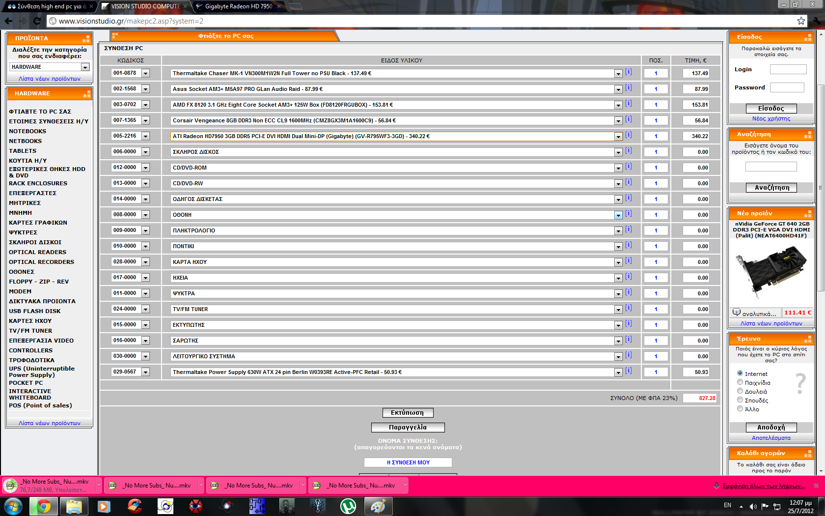This screenshot has height=516, width=825.
Task: Select Internet radio option
Action: (x=740, y=373)
